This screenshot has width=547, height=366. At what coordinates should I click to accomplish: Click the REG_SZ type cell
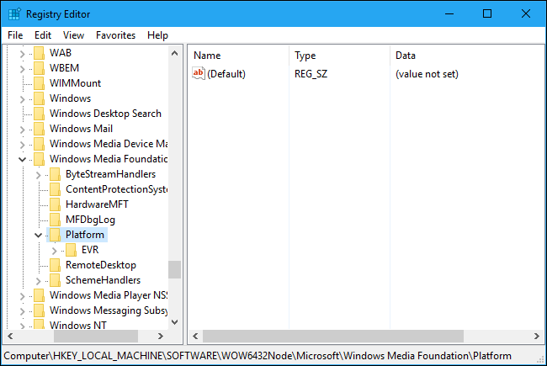(311, 74)
